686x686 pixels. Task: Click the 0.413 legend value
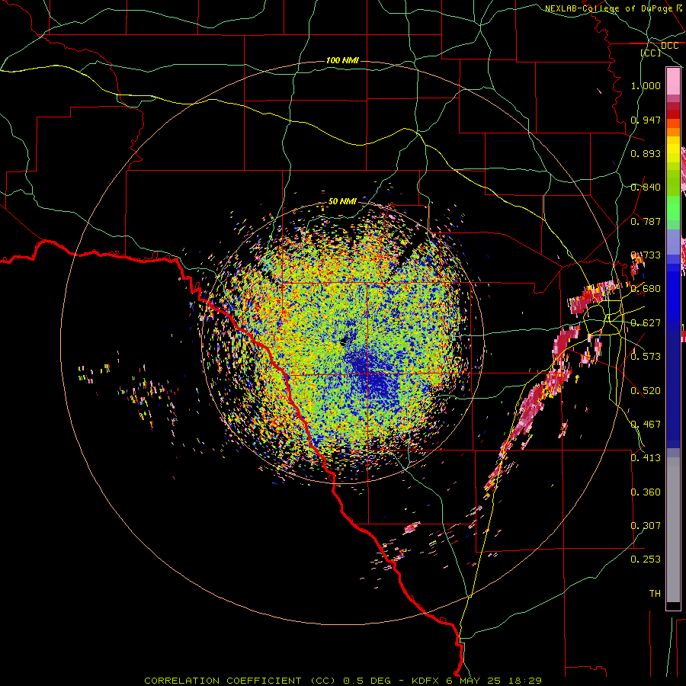point(646,458)
